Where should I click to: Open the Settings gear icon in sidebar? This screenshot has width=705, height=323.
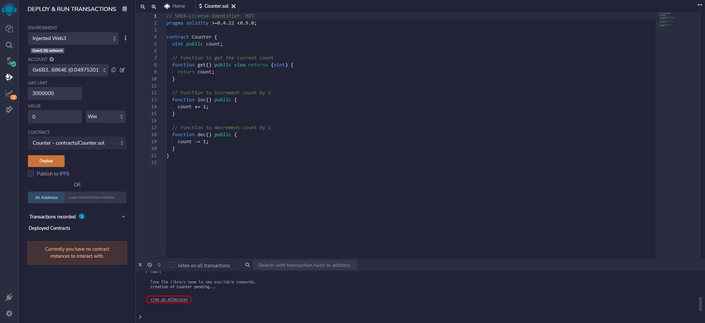9,313
